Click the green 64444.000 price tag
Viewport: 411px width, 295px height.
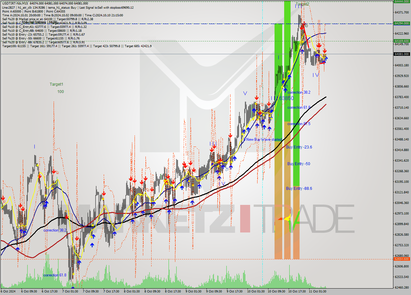coord(402,1)
